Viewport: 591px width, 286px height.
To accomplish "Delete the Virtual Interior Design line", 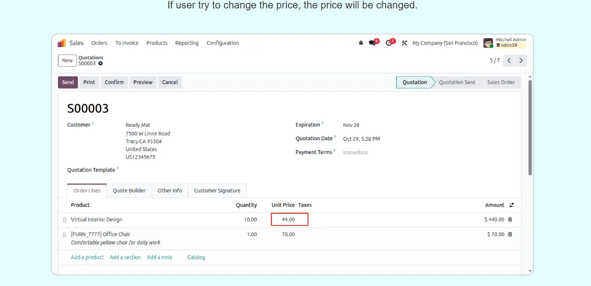I will pos(510,220).
